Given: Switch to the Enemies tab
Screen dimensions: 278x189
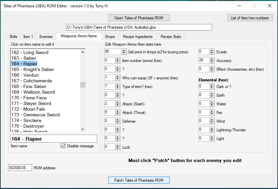Looking at the screenshot, I should point(46,37).
